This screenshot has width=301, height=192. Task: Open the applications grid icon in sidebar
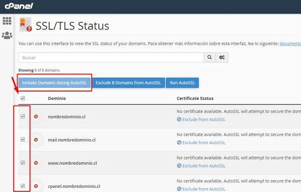click(x=7, y=21)
